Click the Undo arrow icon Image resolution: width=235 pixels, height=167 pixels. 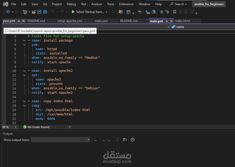(x=53, y=12)
